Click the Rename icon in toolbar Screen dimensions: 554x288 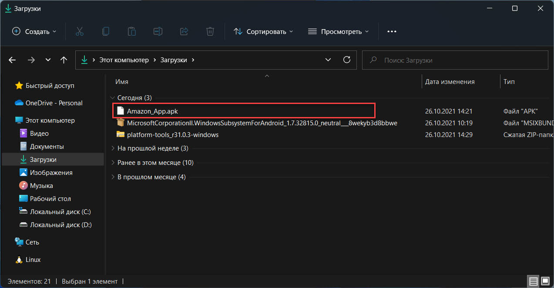click(x=158, y=31)
